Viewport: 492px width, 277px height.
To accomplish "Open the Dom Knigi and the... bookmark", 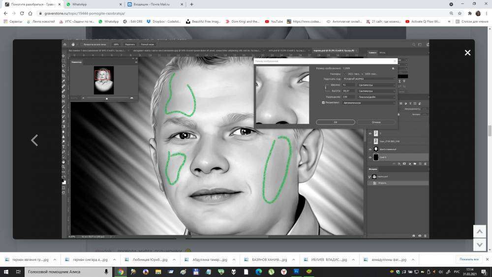I will point(243,21).
